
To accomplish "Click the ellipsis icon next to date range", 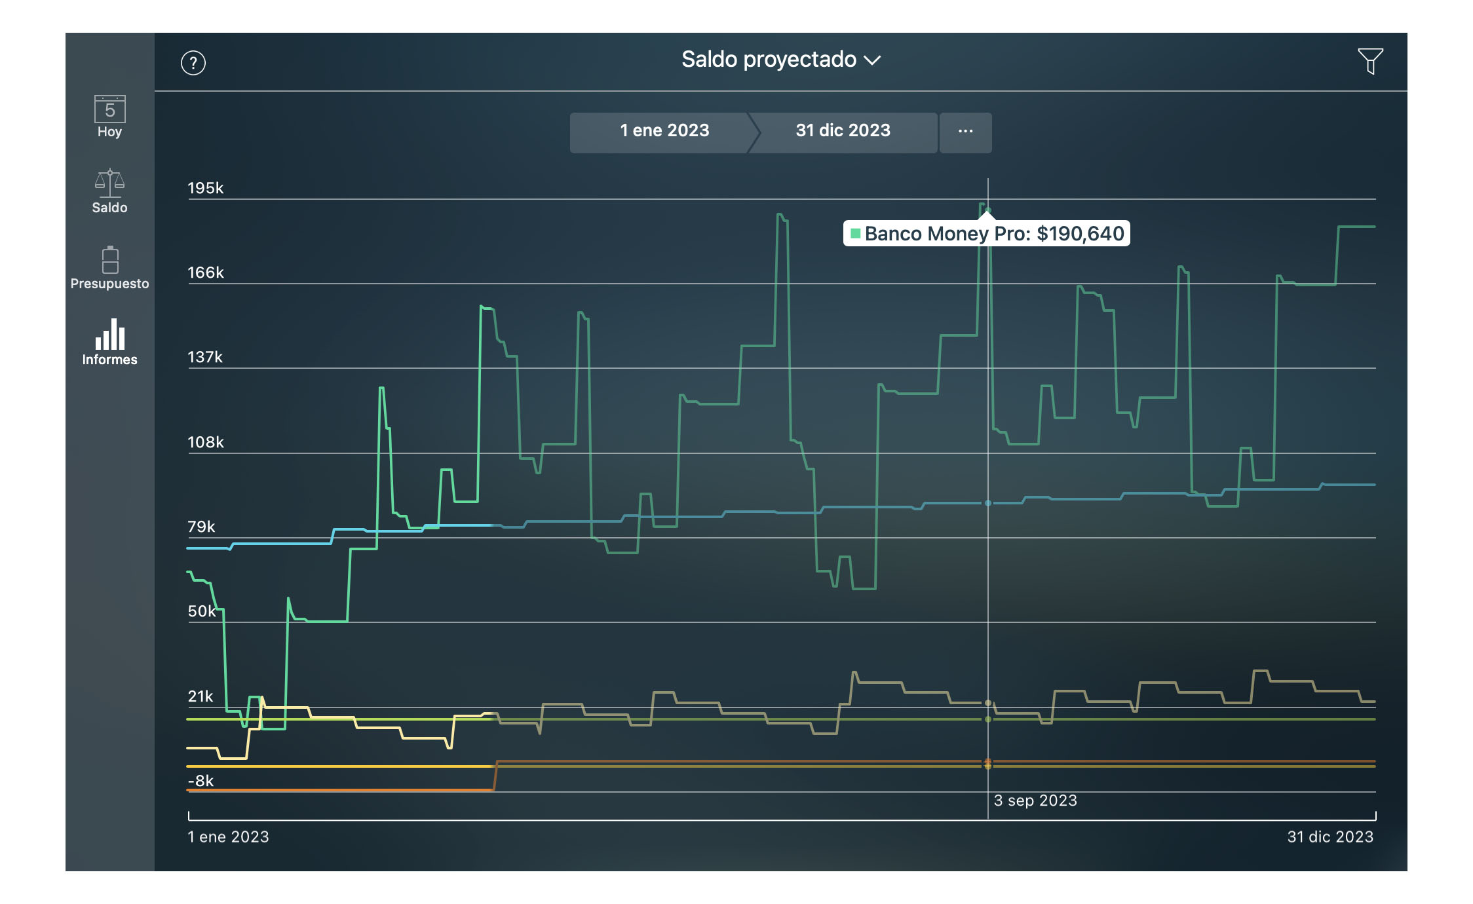I will coord(965,131).
